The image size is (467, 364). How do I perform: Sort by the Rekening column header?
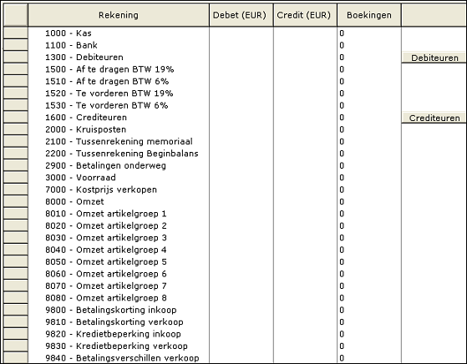pyautogui.click(x=119, y=15)
